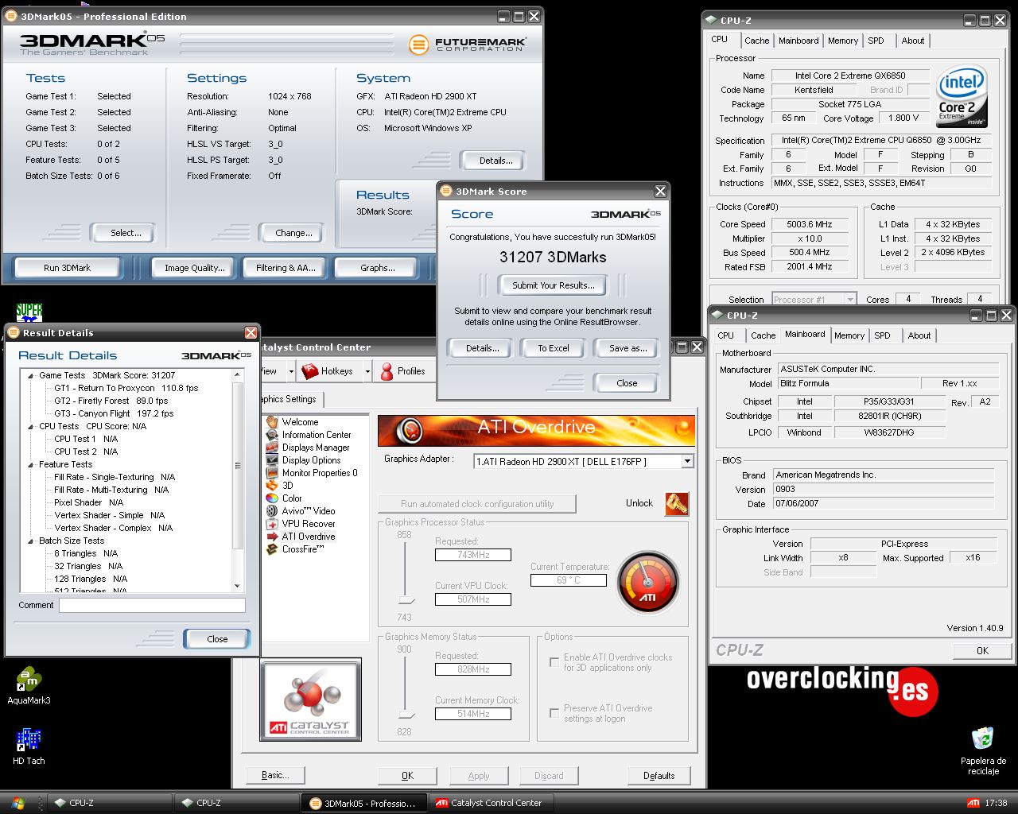Viewport: 1018px width, 814px height.
Task: Open Monitor Properties 0 in Catalyst sidebar
Action: (320, 473)
